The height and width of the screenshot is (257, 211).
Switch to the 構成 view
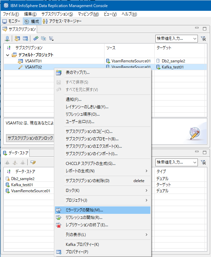[32, 21]
